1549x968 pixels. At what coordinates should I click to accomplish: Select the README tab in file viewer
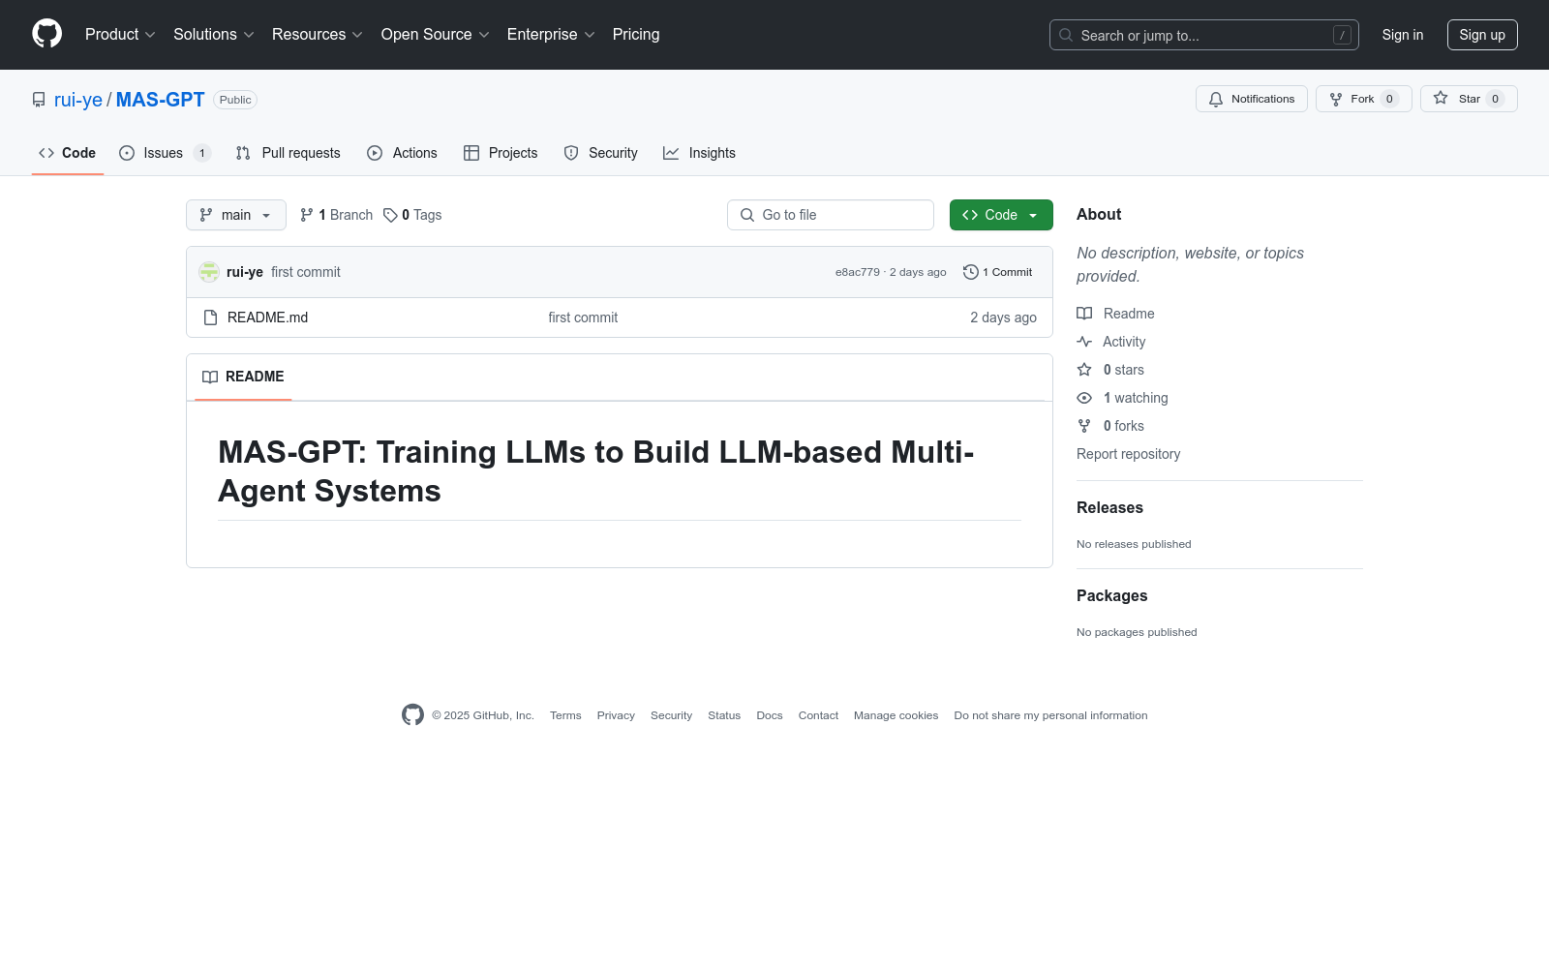coord(243,377)
